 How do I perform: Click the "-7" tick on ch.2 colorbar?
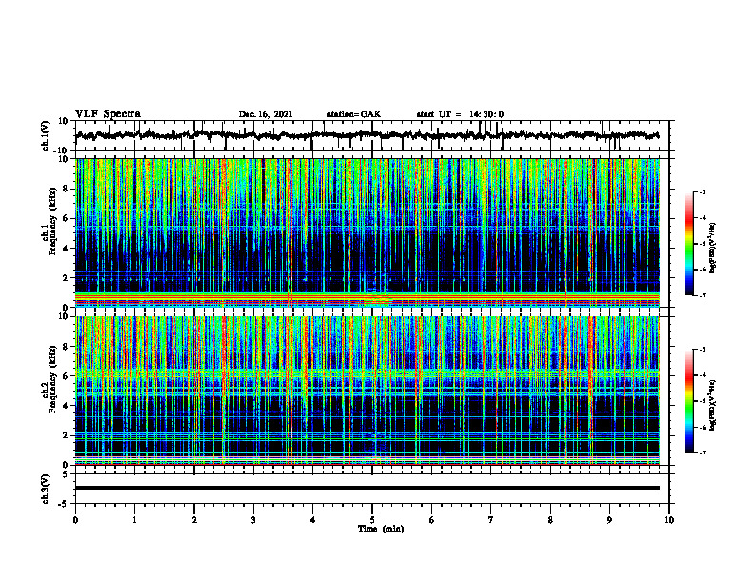[x=703, y=452]
